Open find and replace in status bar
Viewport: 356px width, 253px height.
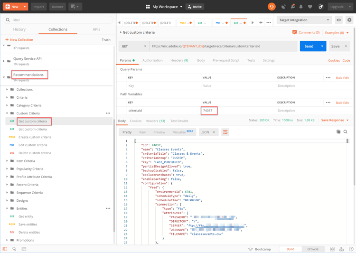[14, 249]
